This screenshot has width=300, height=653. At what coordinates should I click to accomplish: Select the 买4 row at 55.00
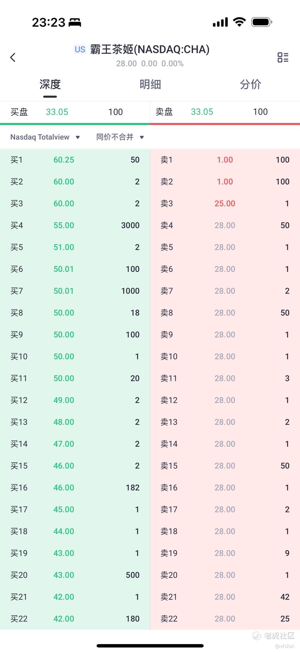pyautogui.click(x=75, y=225)
